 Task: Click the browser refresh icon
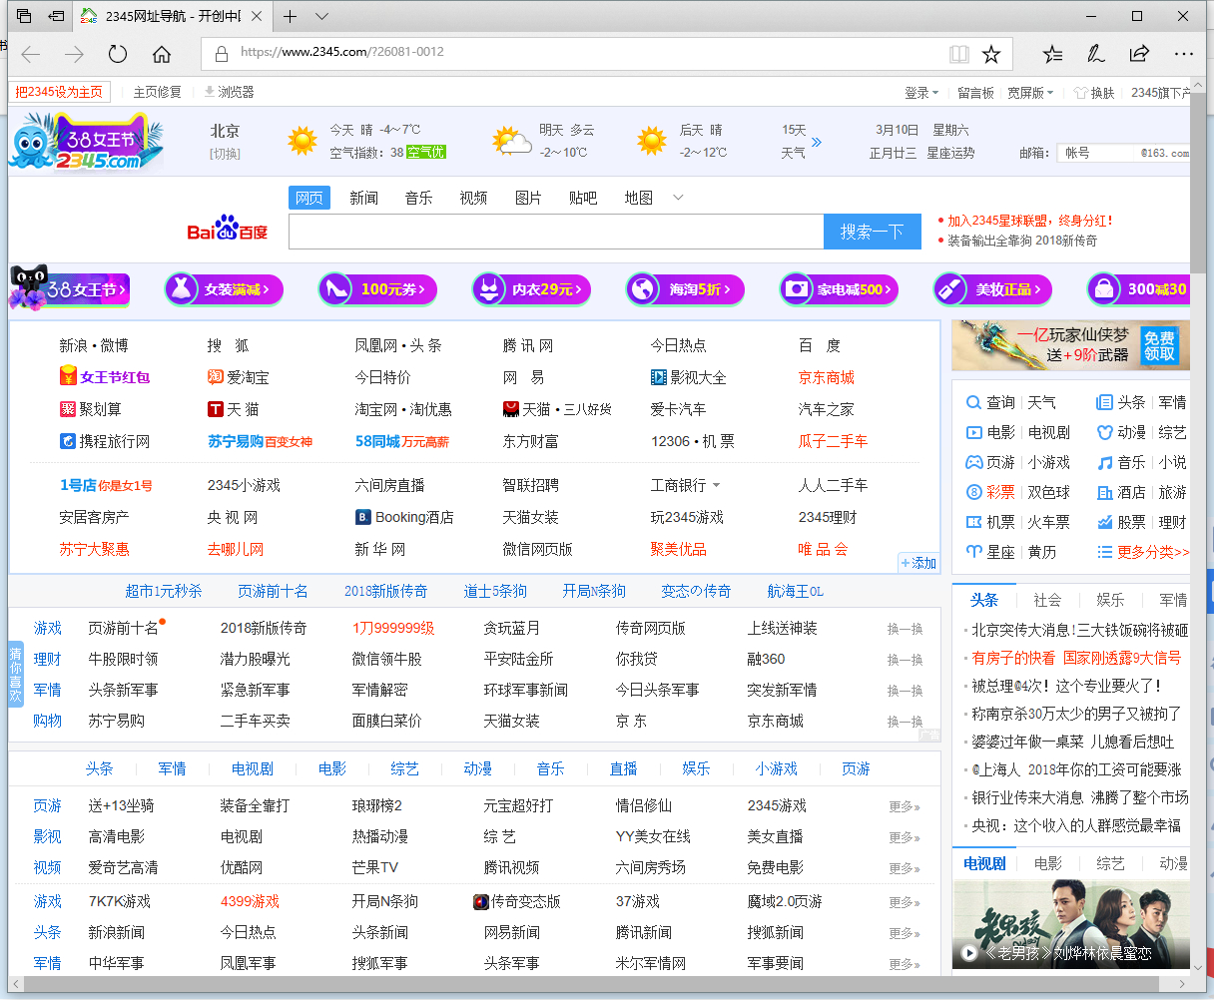118,54
